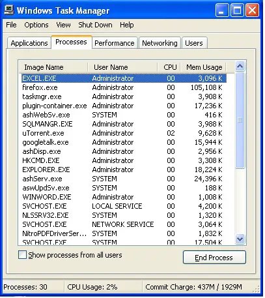265x298 pixels.
Task: Select the ashWebSv.exe process
Action: pyautogui.click(x=124, y=115)
